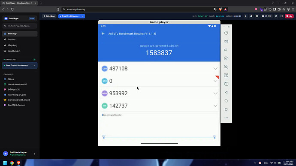Select Hệ điều hành in the sidebar
Viewport: 296px width, 166px height.
[x=20, y=51]
